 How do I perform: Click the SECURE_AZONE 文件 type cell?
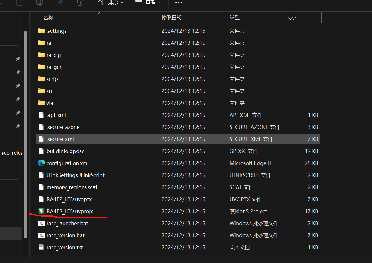[254, 127]
